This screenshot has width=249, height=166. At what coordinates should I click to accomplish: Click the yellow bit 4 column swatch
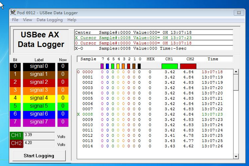click(x=118, y=66)
